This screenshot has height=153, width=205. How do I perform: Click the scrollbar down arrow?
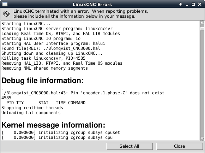(x=202, y=139)
